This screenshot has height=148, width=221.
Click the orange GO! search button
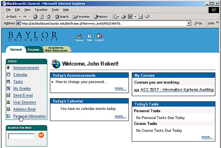coord(41,135)
